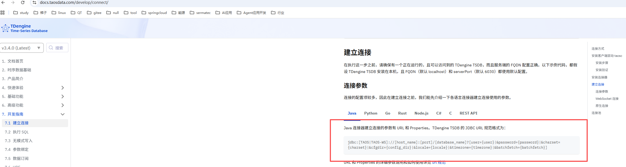Switch to the Python tab
Image resolution: width=626 pixels, height=167 pixels.
pos(371,113)
